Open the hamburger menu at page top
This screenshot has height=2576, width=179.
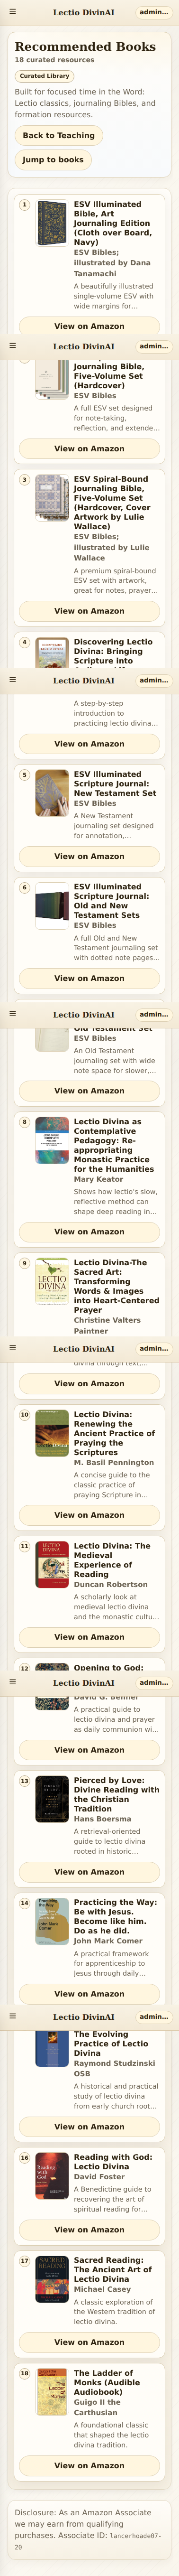tap(12, 12)
